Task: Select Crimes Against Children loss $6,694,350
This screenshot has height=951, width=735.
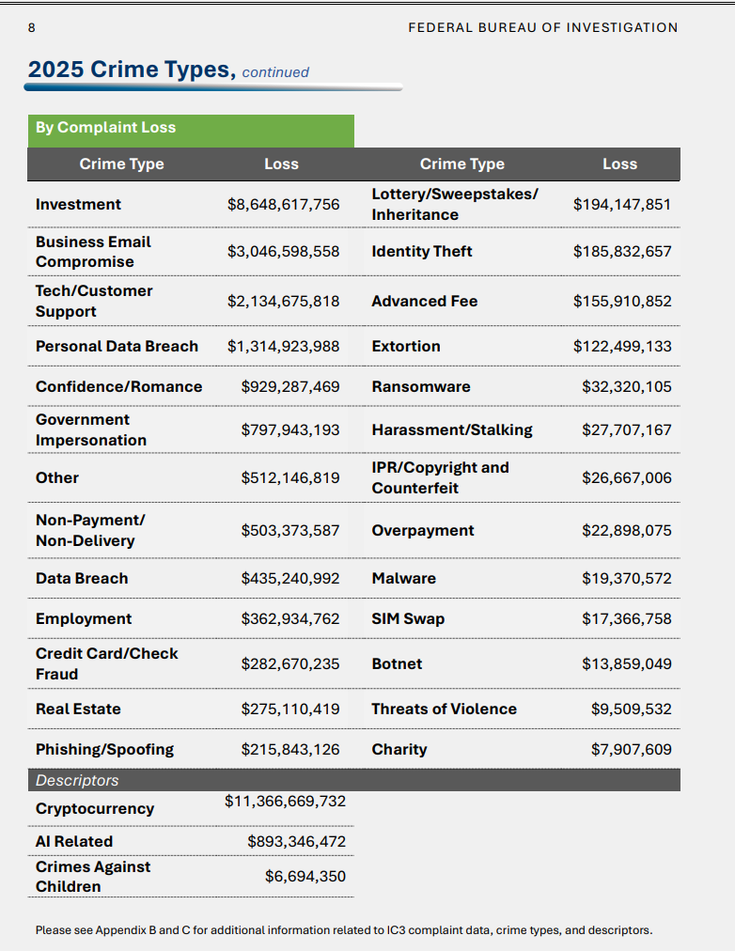Action: [305, 877]
